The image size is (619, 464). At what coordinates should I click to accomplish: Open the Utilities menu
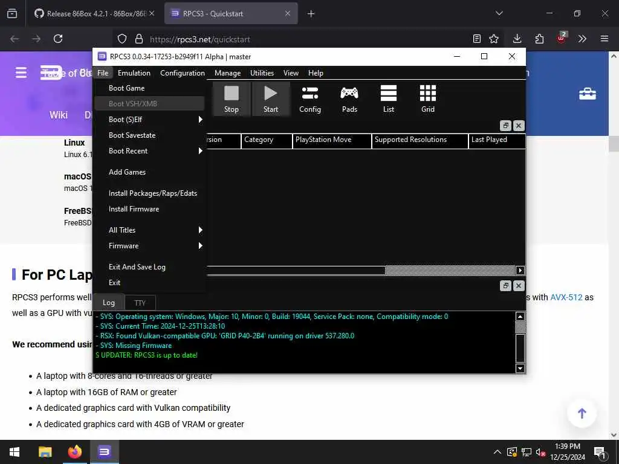262,73
